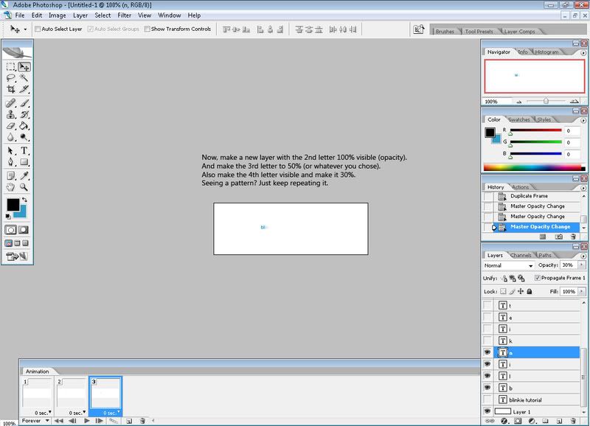
Task: Select the Horizontal Type tool
Action: [24, 151]
